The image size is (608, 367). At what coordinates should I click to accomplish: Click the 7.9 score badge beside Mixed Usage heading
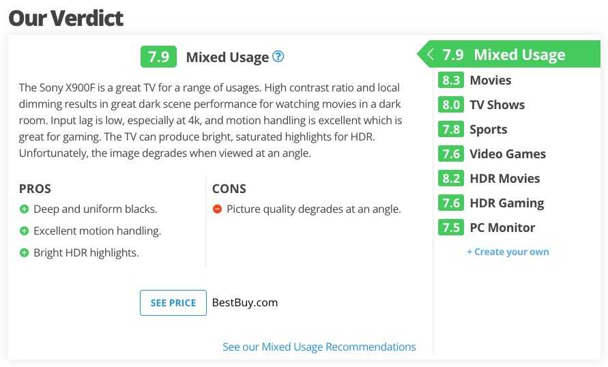coord(158,57)
